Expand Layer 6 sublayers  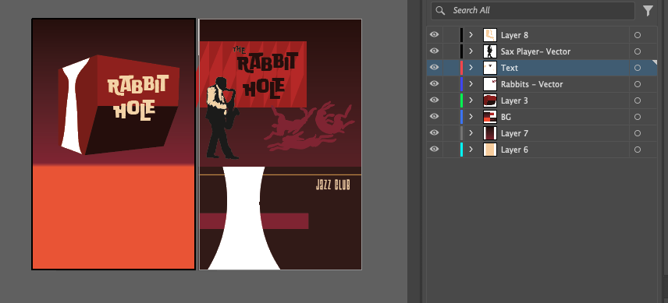point(471,149)
